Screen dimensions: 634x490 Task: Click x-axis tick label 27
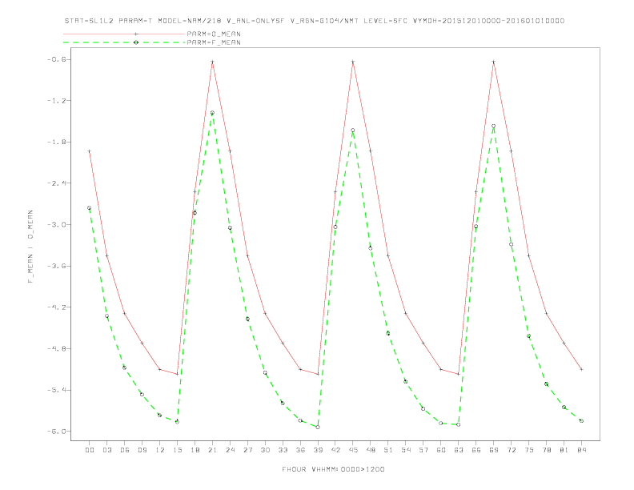(x=247, y=450)
